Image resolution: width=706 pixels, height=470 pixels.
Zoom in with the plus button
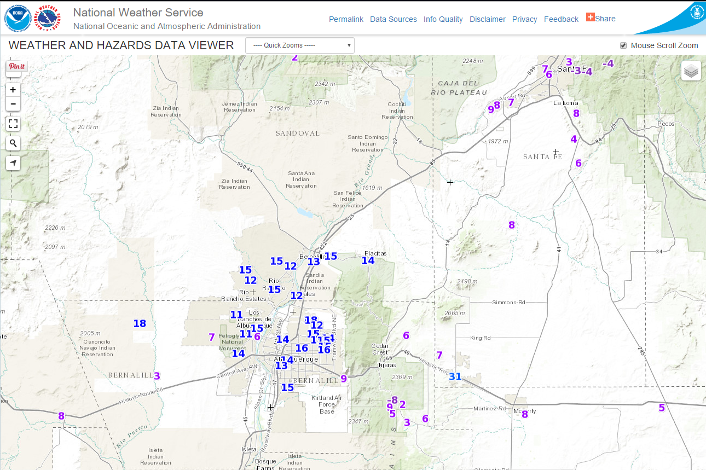coord(13,89)
